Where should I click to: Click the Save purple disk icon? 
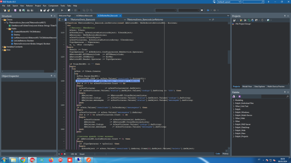click(x=15, y=10)
